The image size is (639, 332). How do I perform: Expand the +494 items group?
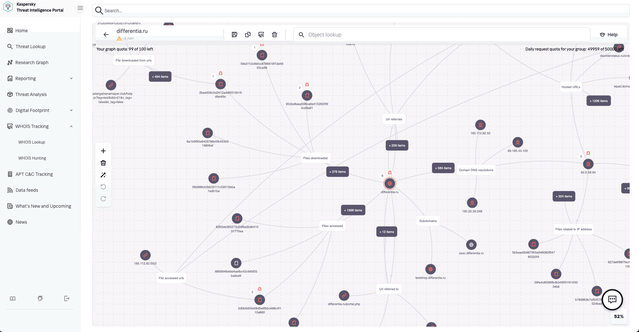click(160, 77)
